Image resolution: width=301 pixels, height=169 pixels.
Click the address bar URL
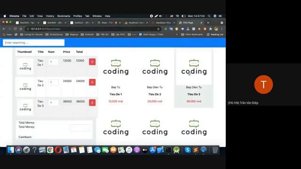pos(45,29)
